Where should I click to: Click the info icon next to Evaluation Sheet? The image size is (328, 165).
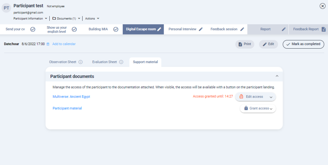pyautogui.click(x=121, y=62)
